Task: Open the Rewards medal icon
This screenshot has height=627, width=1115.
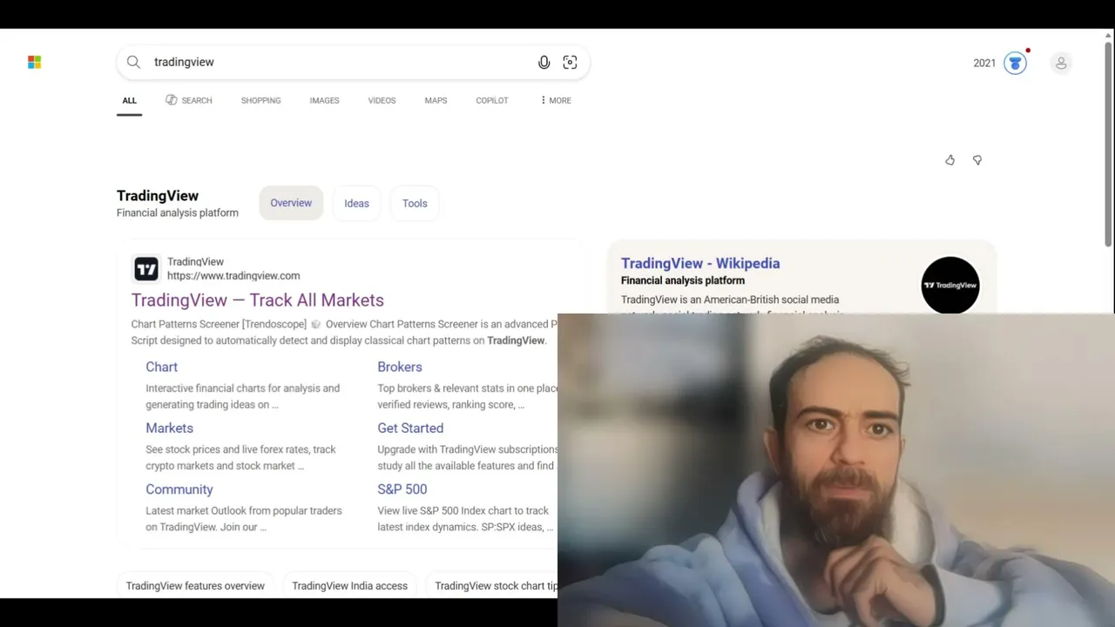Action: click(x=1015, y=63)
